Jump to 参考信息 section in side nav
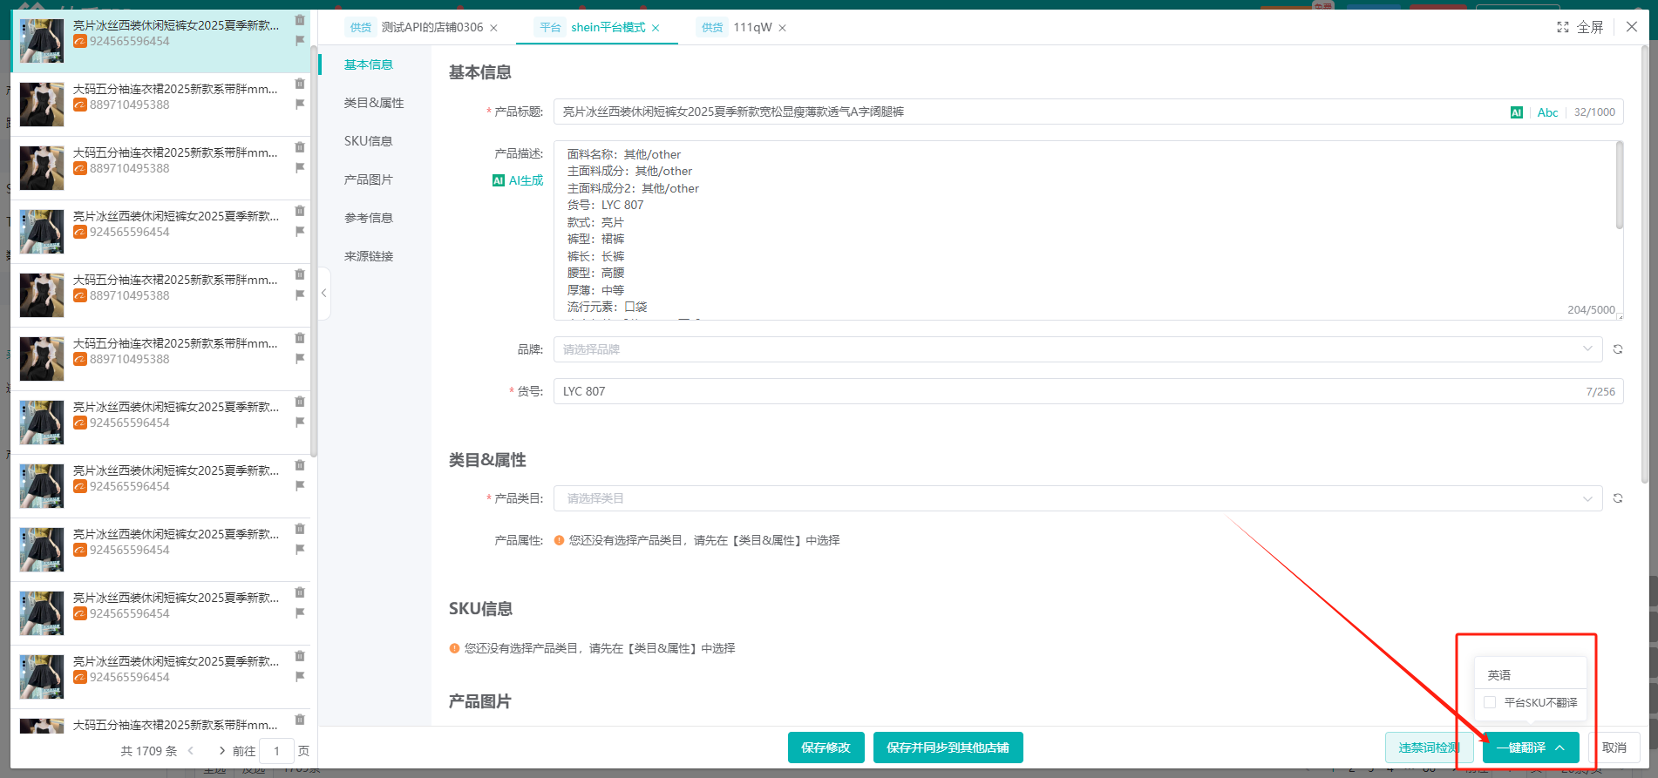Image resolution: width=1658 pixels, height=778 pixels. 369,218
